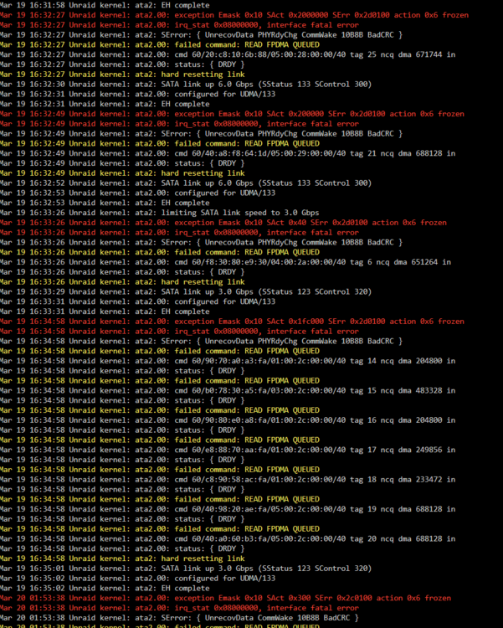Select the 16:33:26 SError UnrecovData line
The image size is (503, 628).
coord(202,242)
